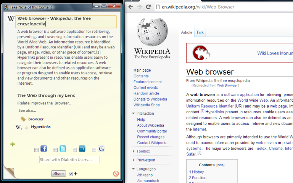Click the Wikipedia W icon beside note title
293x183 pixels.
(x=11, y=18)
